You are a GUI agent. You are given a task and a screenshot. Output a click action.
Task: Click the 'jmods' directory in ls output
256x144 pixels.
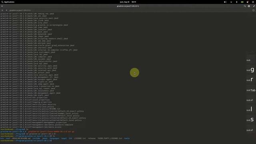click(x=45, y=138)
